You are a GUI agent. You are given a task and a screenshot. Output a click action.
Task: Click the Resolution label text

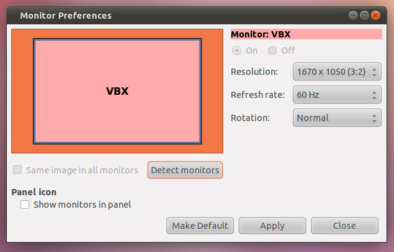coord(254,72)
